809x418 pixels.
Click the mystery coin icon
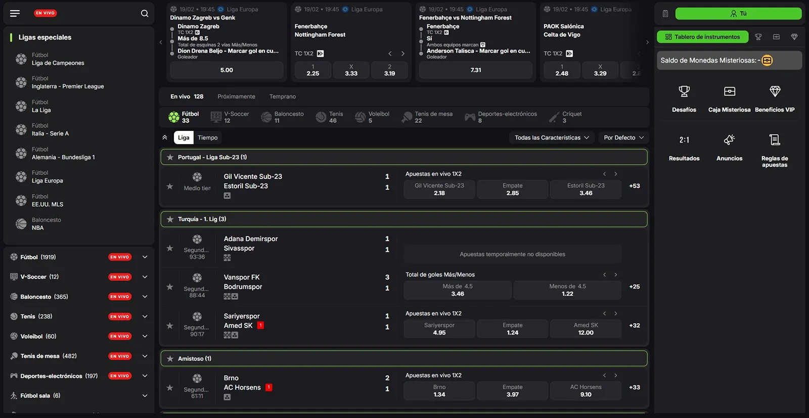click(x=767, y=61)
